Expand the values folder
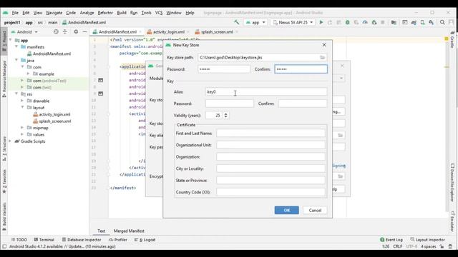458x257 pixels. click(22, 134)
